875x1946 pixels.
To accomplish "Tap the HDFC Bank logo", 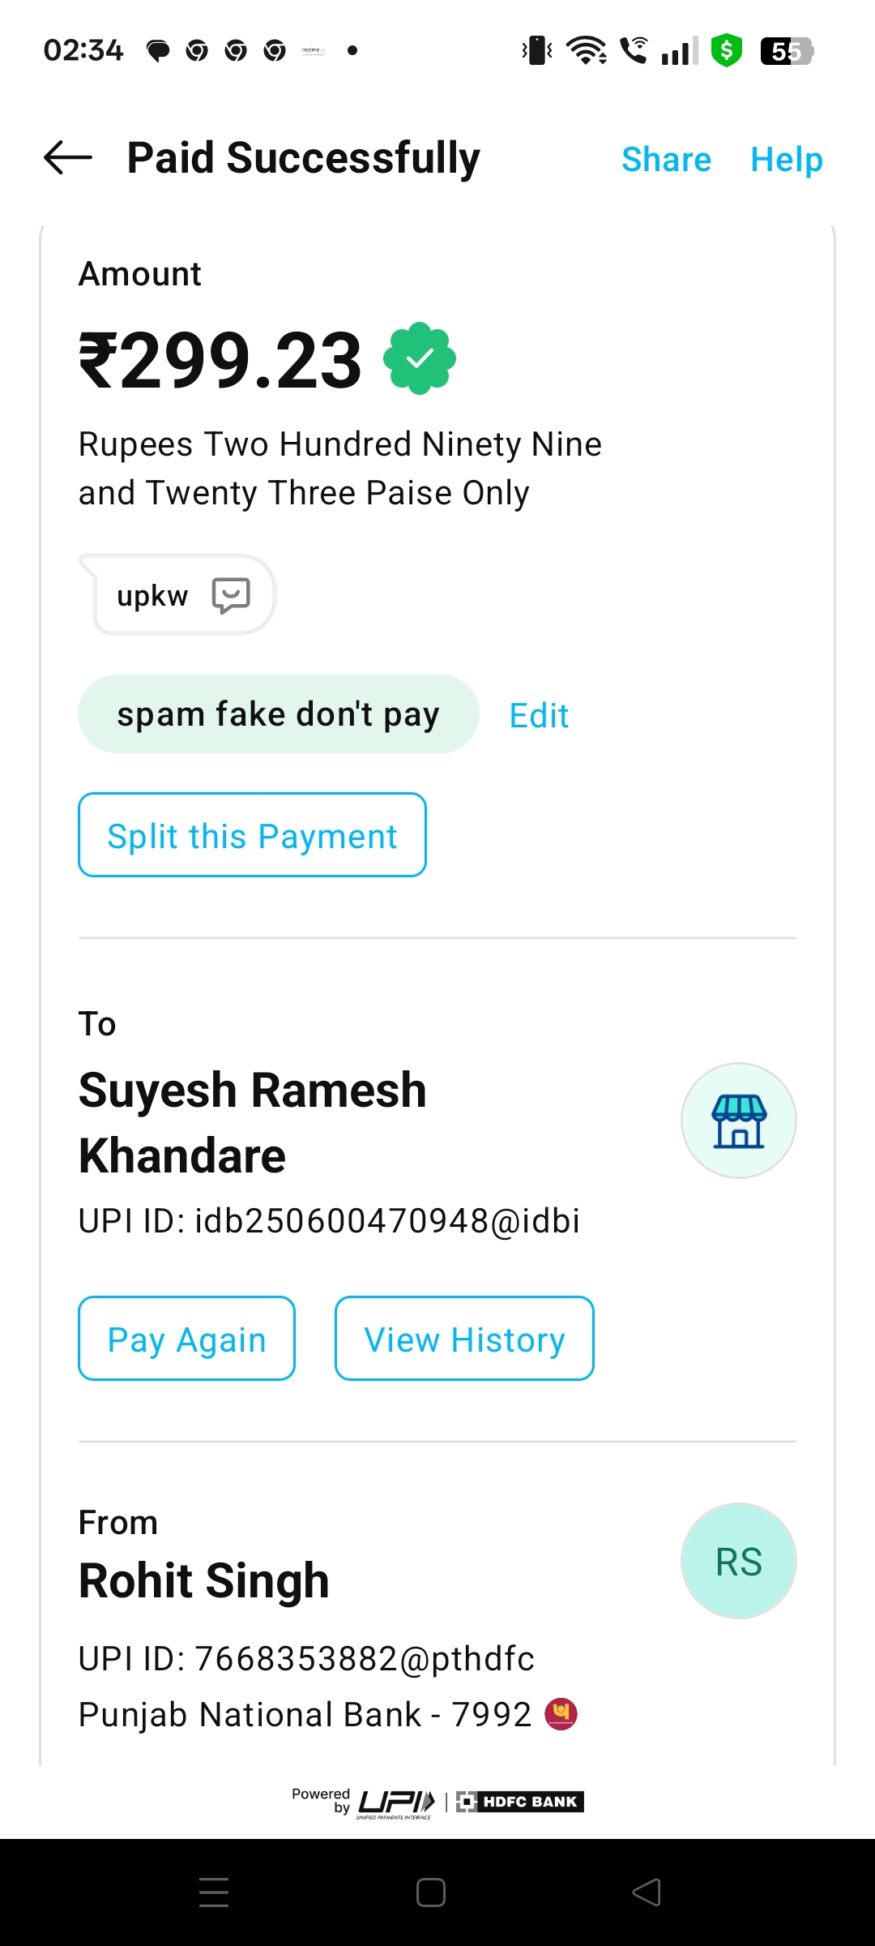I will [520, 1802].
